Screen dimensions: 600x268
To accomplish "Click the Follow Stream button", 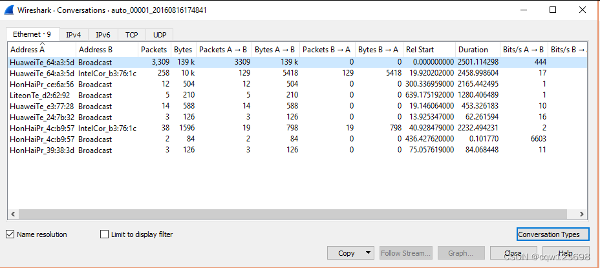I will pyautogui.click(x=406, y=253).
